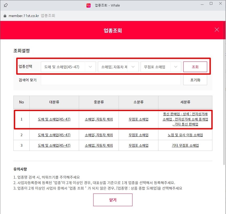This screenshot has height=214, width=226.
Task: Click the No column header
Action: (x=21, y=102)
